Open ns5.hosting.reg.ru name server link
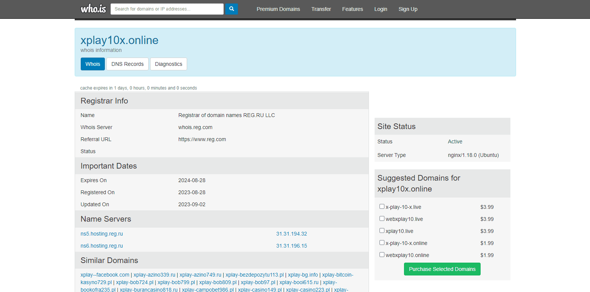Viewport: 590px width, 292px height. tap(102, 234)
